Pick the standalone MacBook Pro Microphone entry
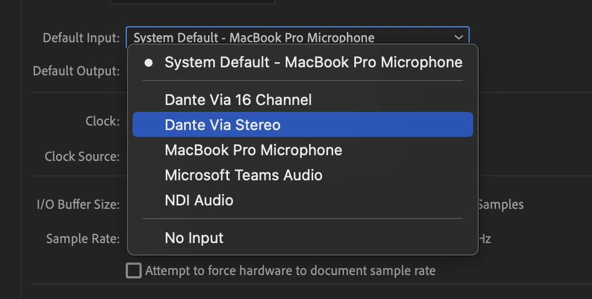The image size is (592, 299). (253, 150)
